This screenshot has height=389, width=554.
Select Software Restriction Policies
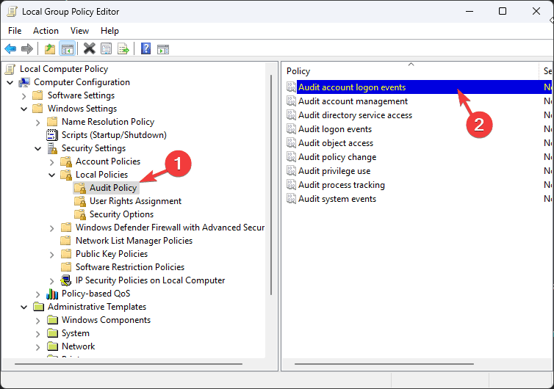tap(129, 267)
